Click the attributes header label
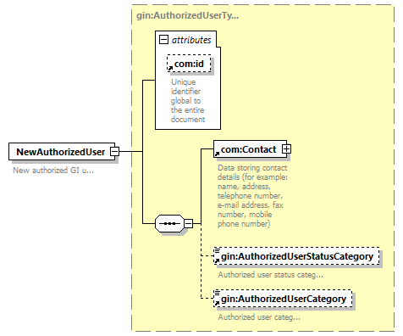Image resolution: width=403 pixels, height=336 pixels. pyautogui.click(x=191, y=40)
